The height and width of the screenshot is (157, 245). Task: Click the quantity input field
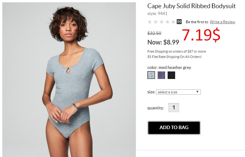click(174, 107)
